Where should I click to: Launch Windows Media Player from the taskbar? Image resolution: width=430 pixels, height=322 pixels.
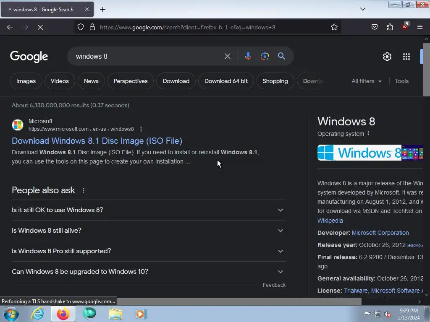point(141,314)
